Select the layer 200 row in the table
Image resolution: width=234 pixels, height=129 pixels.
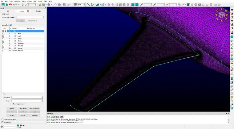pos(23,51)
